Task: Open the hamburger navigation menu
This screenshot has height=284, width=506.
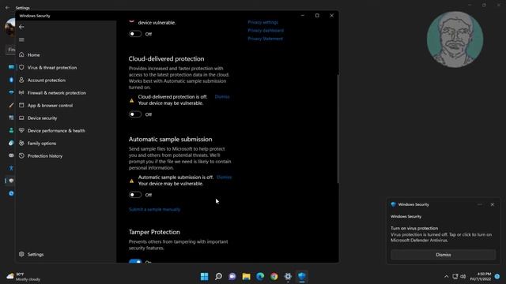Action: (21, 39)
